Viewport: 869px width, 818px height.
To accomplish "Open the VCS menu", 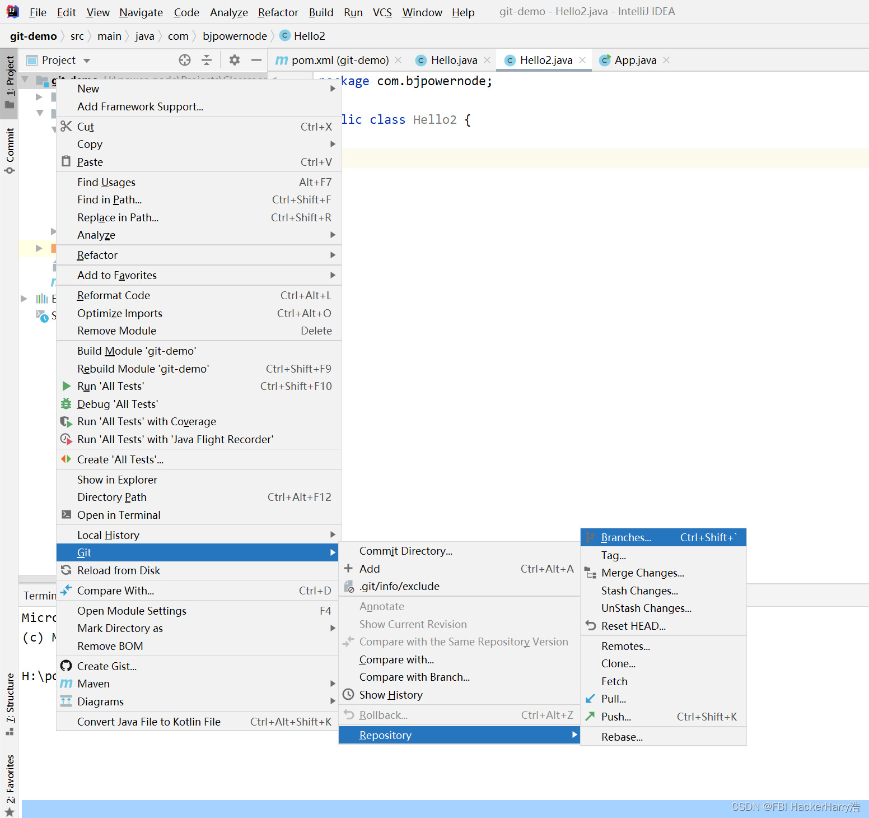I will [382, 12].
